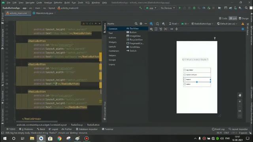The width and height of the screenshot is (253, 142).
Task: Open the Terminal tool window
Action: coord(108,129)
